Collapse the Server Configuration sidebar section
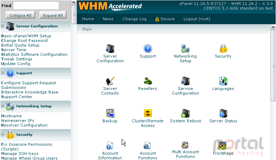Viewport: 276px width, 160px height. [x=2, y=26]
